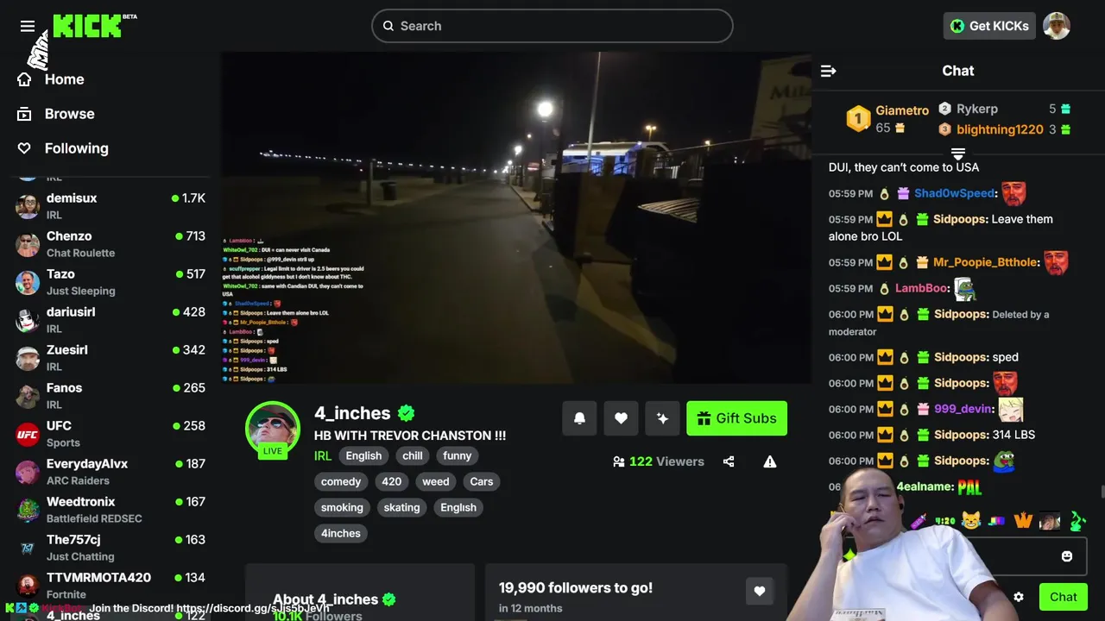Select the 420 tag

[x=392, y=481]
